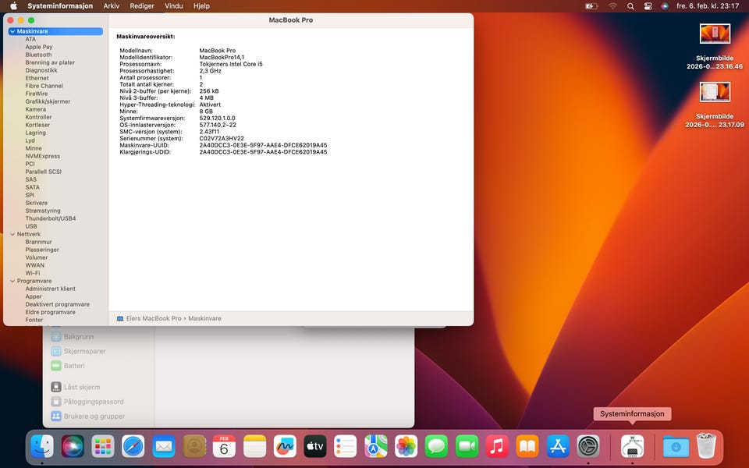The image size is (749, 468).
Task: Open the top Skjermbilde desktop thumbnail
Action: 715,34
